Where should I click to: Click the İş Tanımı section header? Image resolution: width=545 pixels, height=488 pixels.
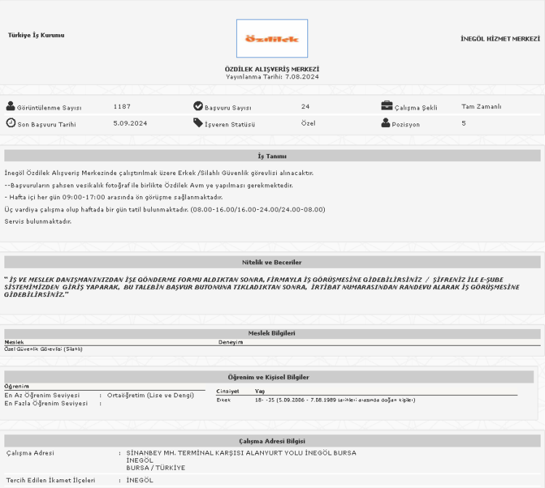(272, 155)
